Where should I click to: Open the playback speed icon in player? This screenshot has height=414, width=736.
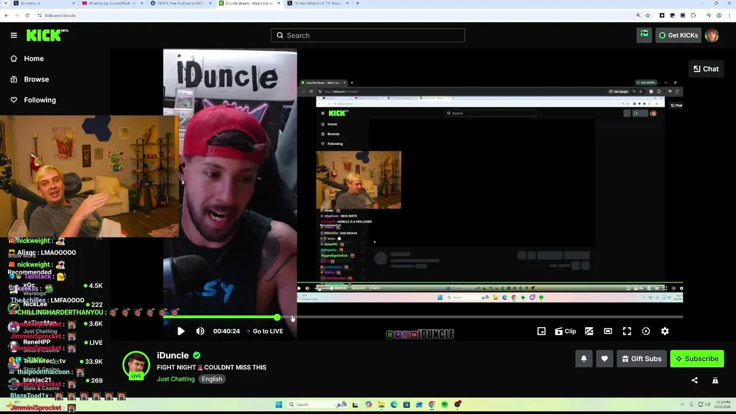pos(646,331)
